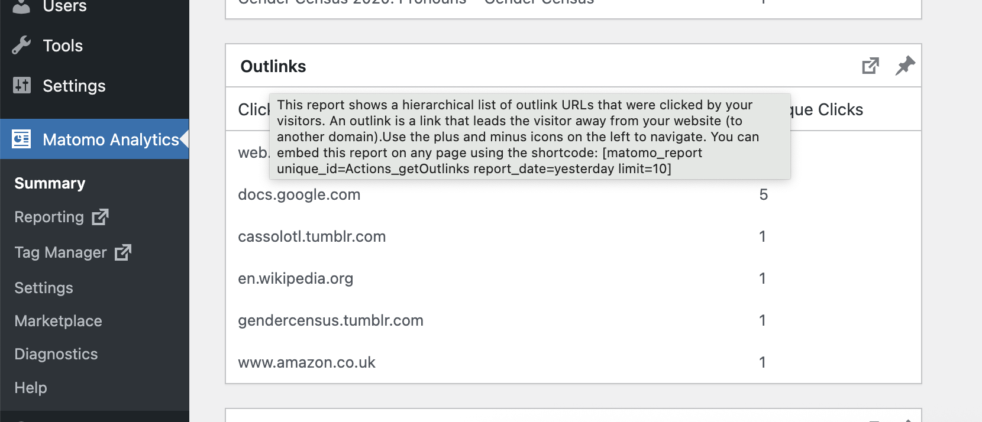Open the Tools menu
The image size is (982, 422).
pos(63,46)
